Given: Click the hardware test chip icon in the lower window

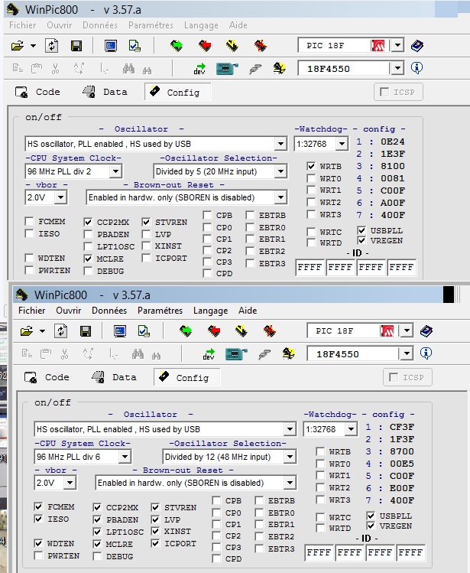Looking at the screenshot, I should click(x=236, y=353).
